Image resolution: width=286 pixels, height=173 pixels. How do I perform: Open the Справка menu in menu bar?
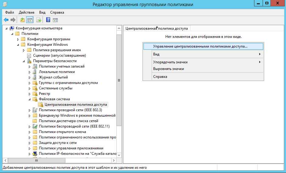pos(57,12)
